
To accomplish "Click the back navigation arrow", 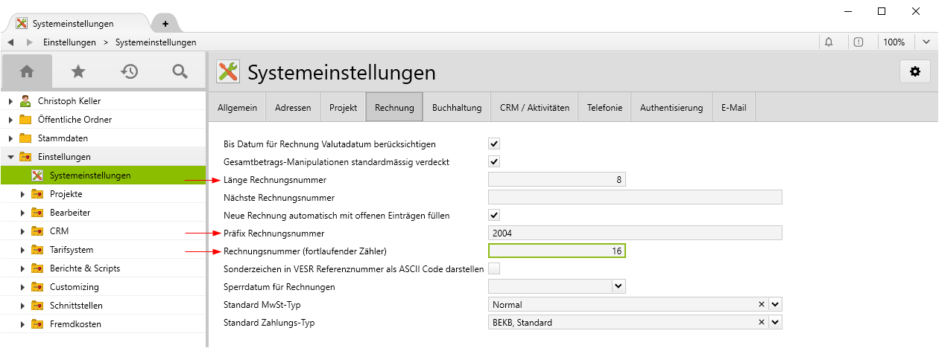I will coord(10,42).
